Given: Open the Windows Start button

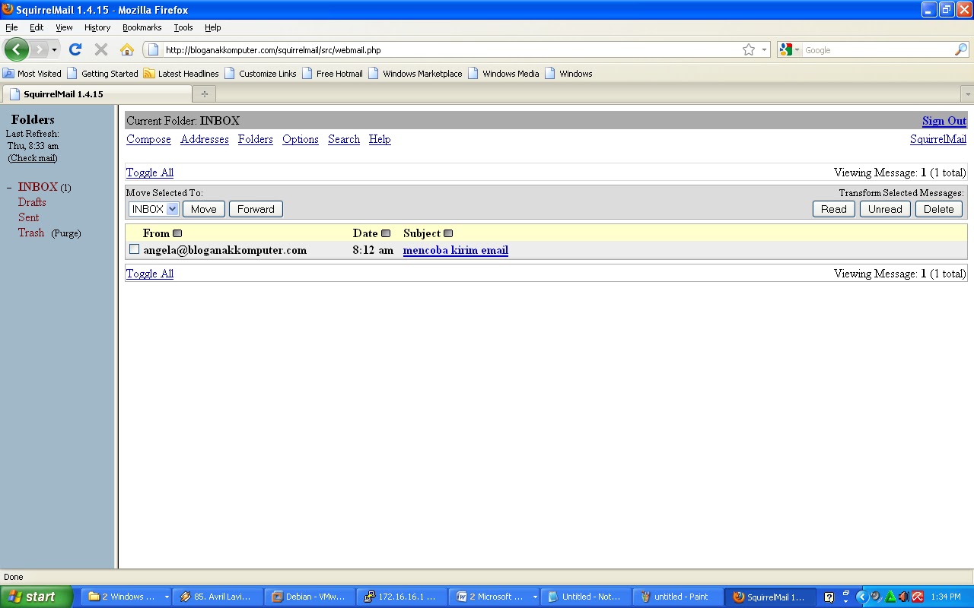Looking at the screenshot, I should (37, 597).
